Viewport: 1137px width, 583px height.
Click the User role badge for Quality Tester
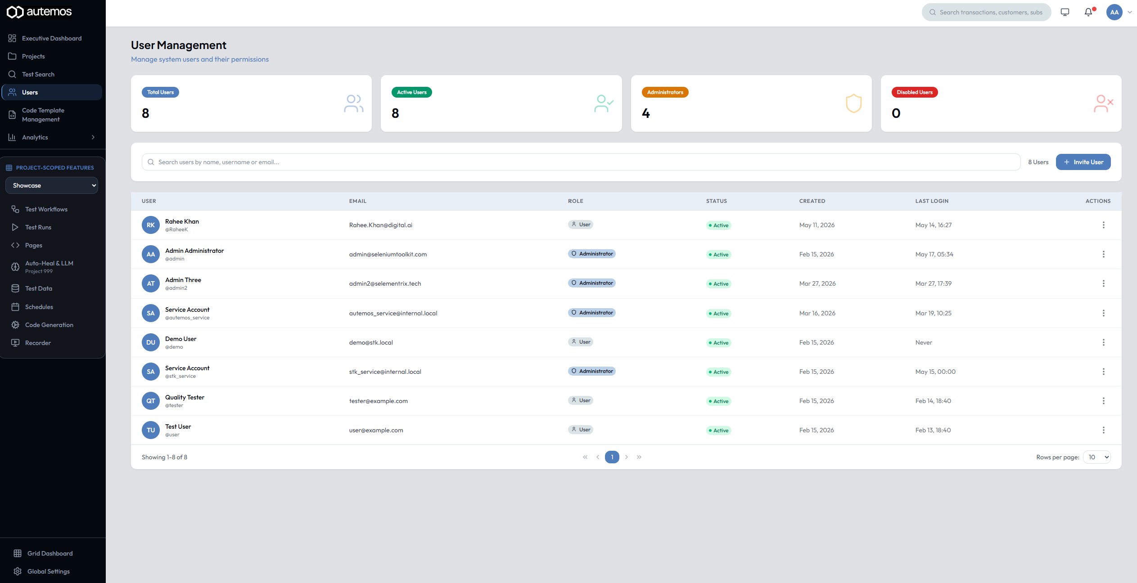581,400
